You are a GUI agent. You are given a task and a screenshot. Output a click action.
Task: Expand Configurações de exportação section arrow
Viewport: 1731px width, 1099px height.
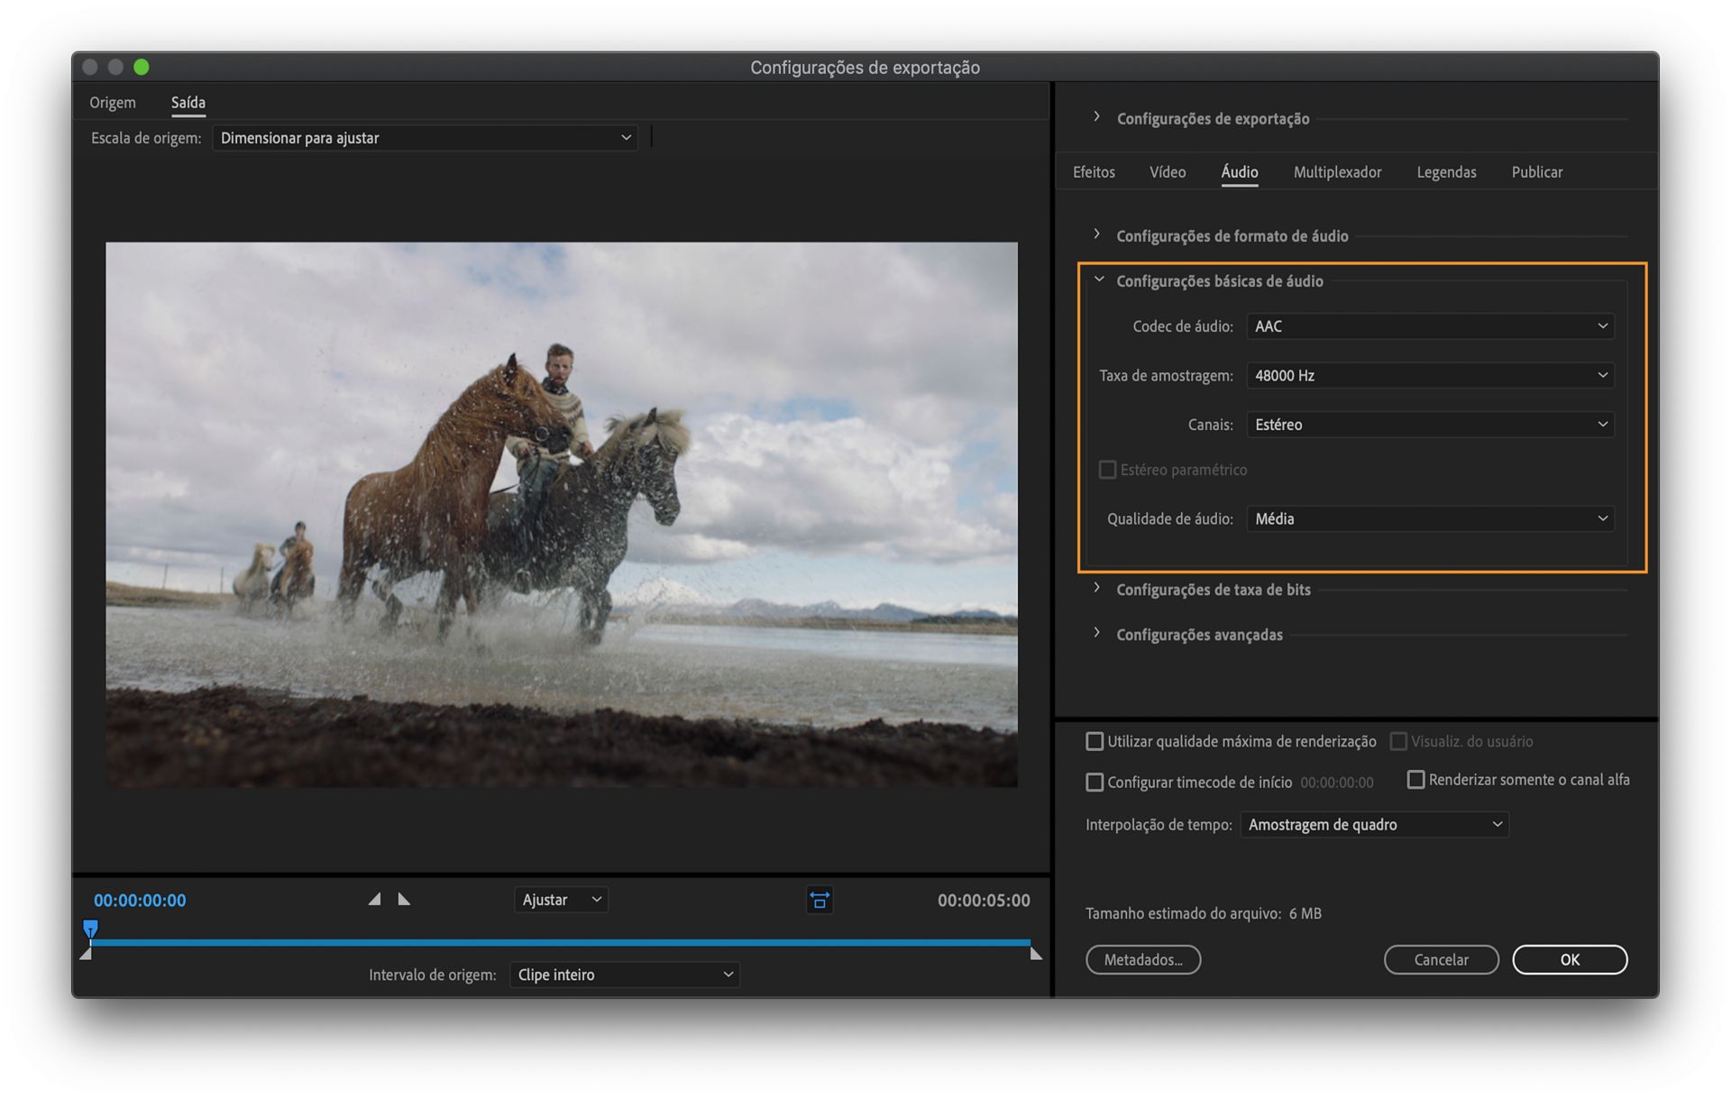point(1096,117)
